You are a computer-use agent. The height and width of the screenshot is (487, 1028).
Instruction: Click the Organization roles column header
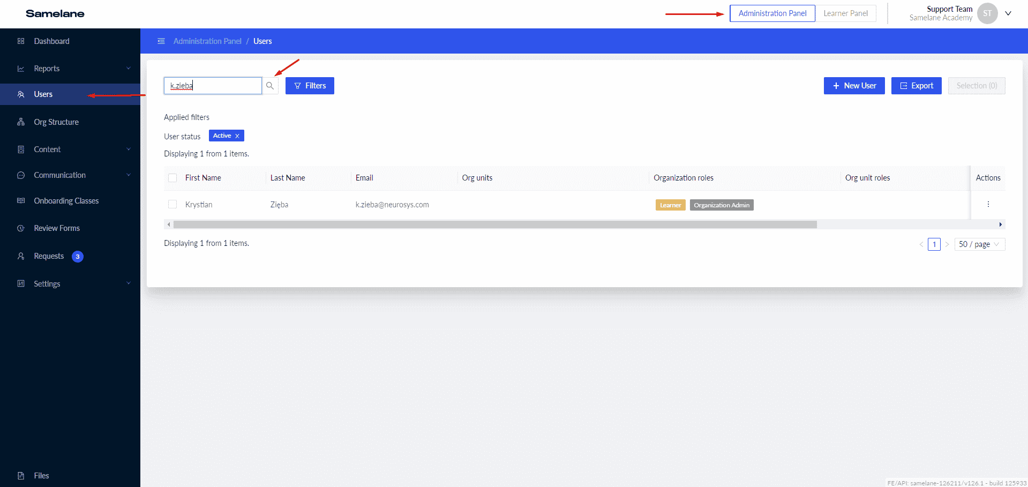pos(684,178)
